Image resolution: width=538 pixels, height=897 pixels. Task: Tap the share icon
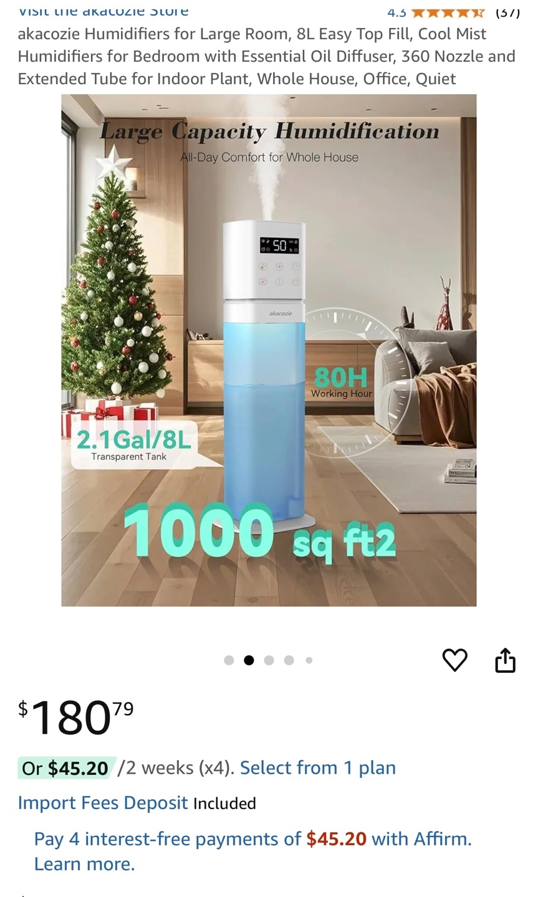[505, 660]
